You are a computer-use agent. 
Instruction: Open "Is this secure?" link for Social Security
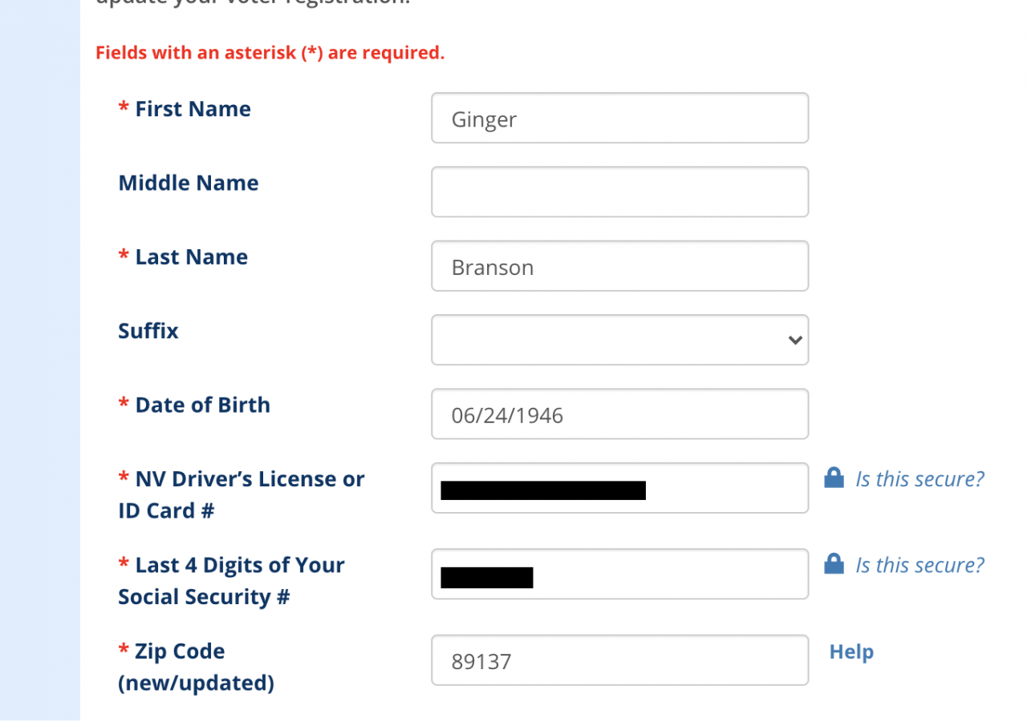click(x=919, y=565)
